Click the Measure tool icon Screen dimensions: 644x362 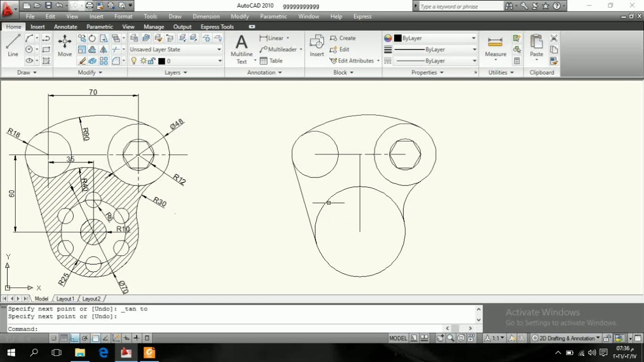click(x=496, y=46)
